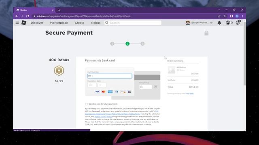Expand the tab search chevron
Image resolution: width=259 pixels, height=145 pixels.
(219, 10)
